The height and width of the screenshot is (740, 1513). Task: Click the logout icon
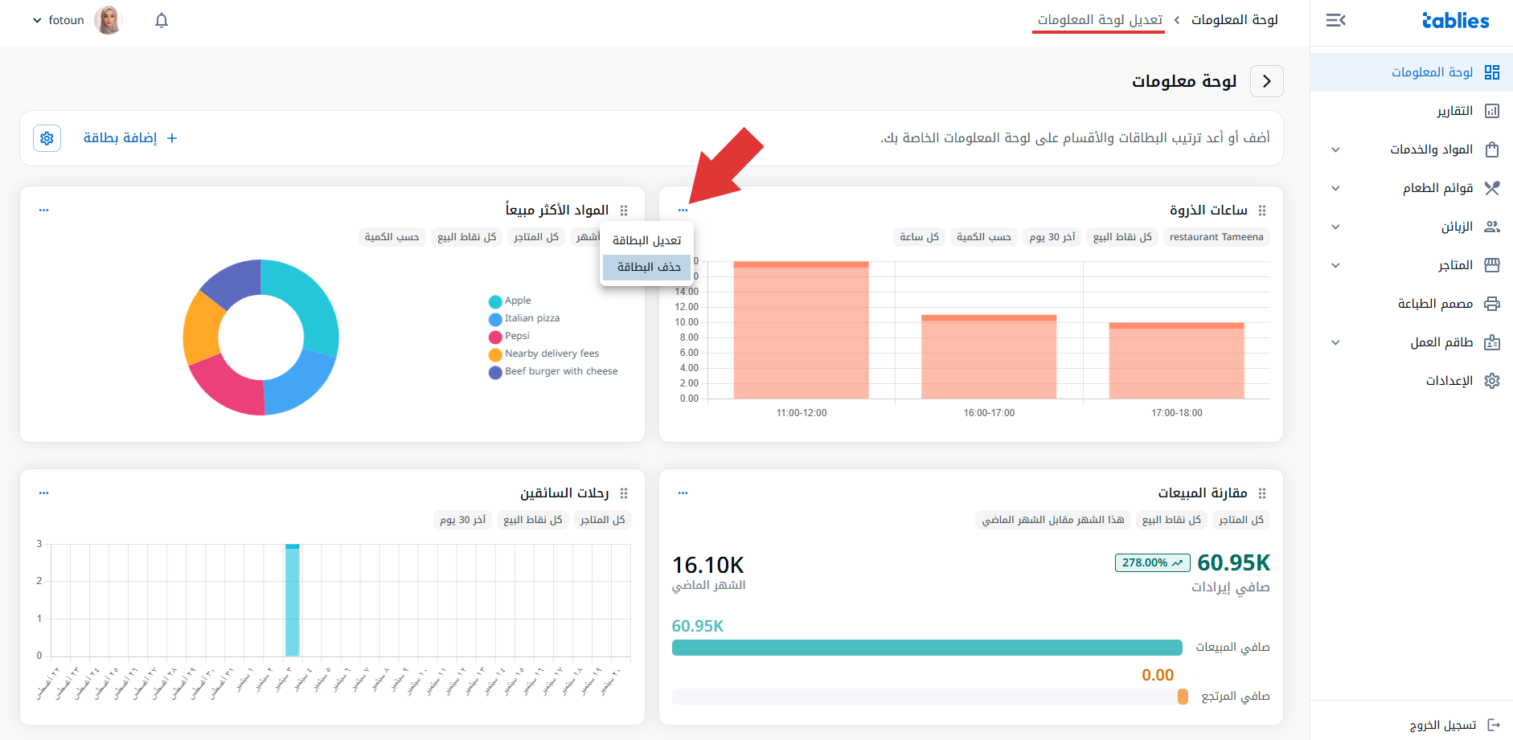[x=1494, y=725]
